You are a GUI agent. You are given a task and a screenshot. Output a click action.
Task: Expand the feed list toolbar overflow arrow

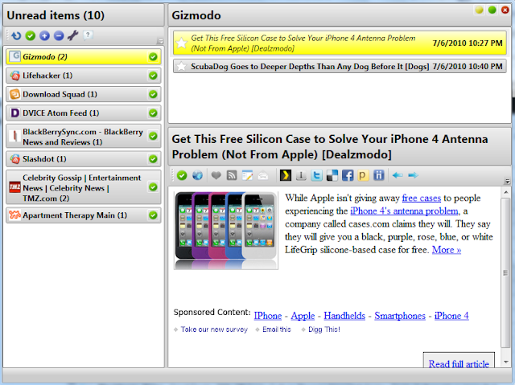tap(159, 41)
